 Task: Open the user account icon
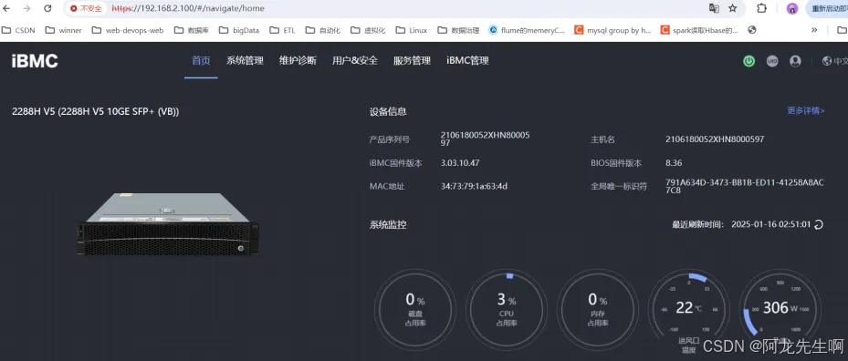coord(795,61)
